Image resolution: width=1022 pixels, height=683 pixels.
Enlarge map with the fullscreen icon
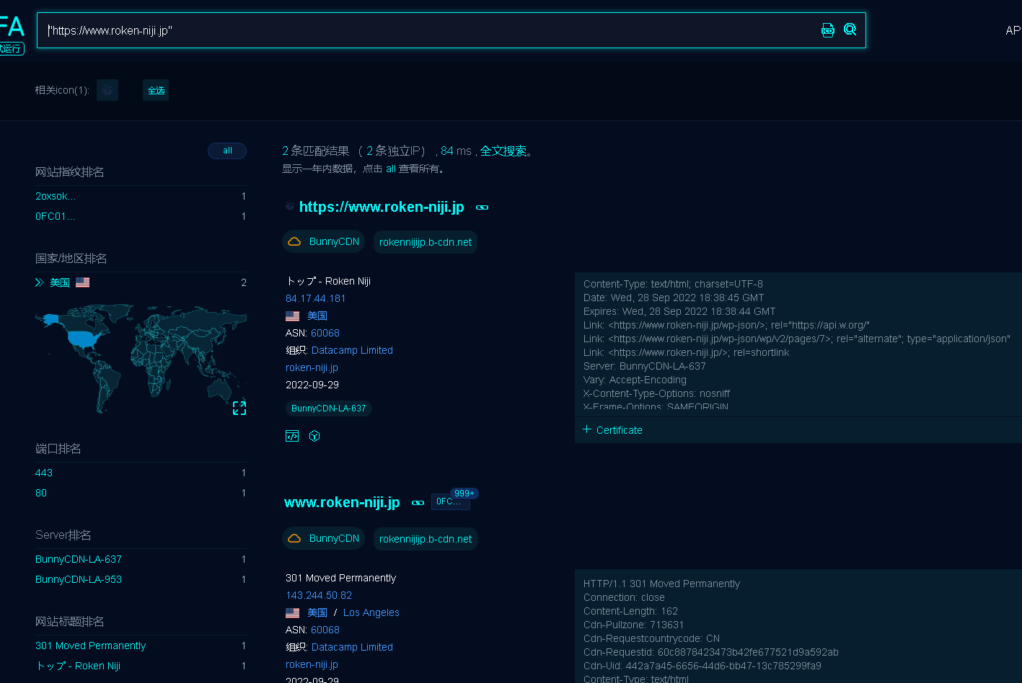[239, 409]
